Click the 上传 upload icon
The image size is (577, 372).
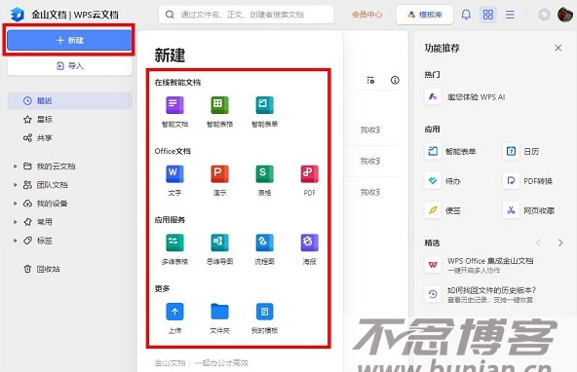click(x=174, y=312)
